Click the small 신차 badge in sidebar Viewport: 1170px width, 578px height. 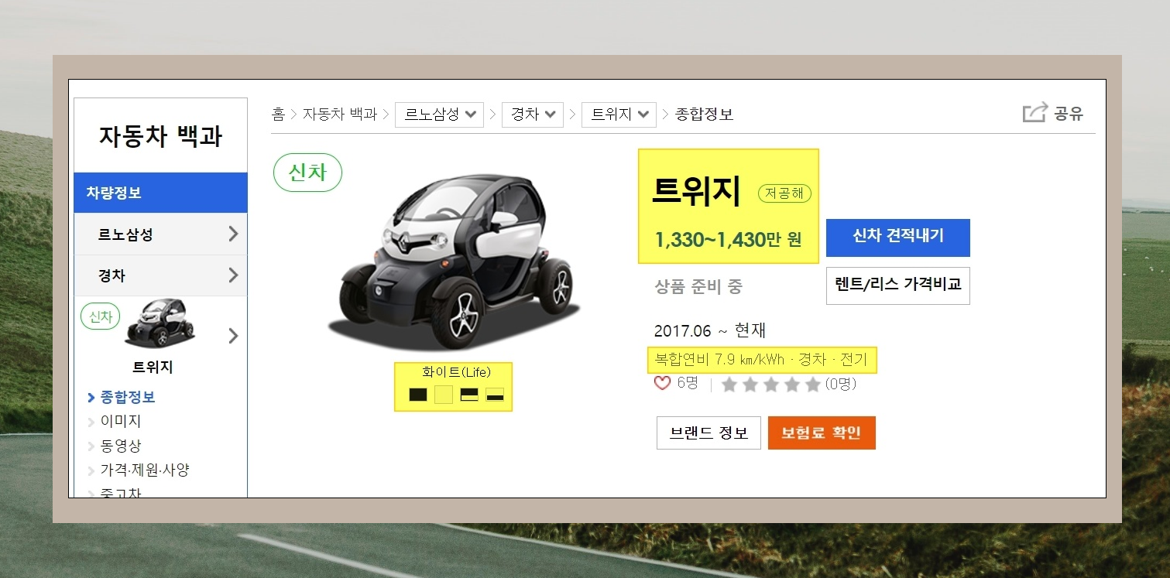point(101,316)
